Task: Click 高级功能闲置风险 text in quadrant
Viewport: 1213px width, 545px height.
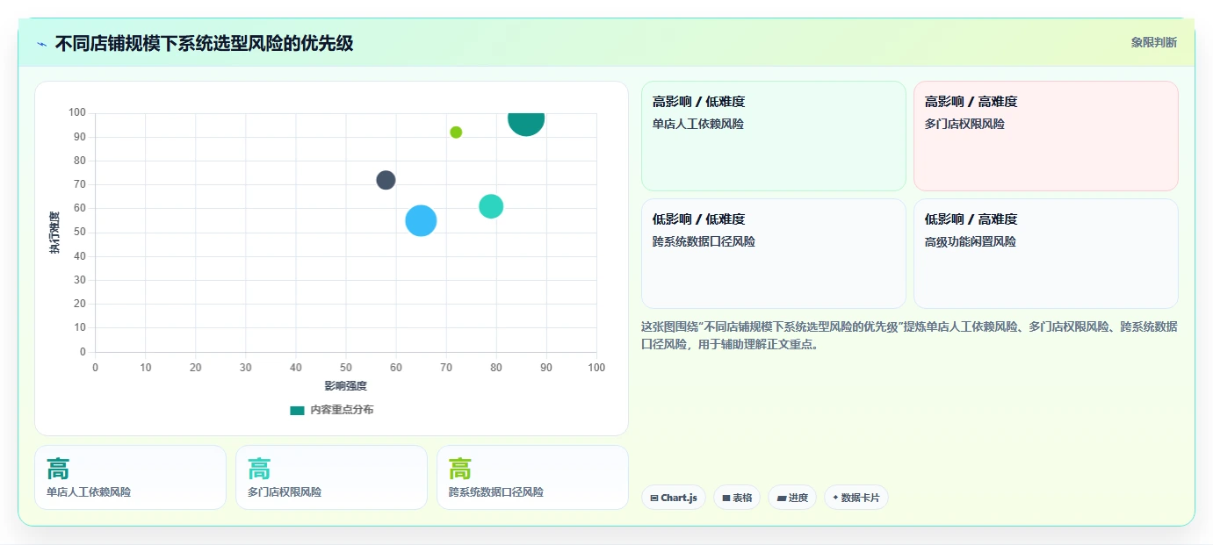Action: click(971, 241)
